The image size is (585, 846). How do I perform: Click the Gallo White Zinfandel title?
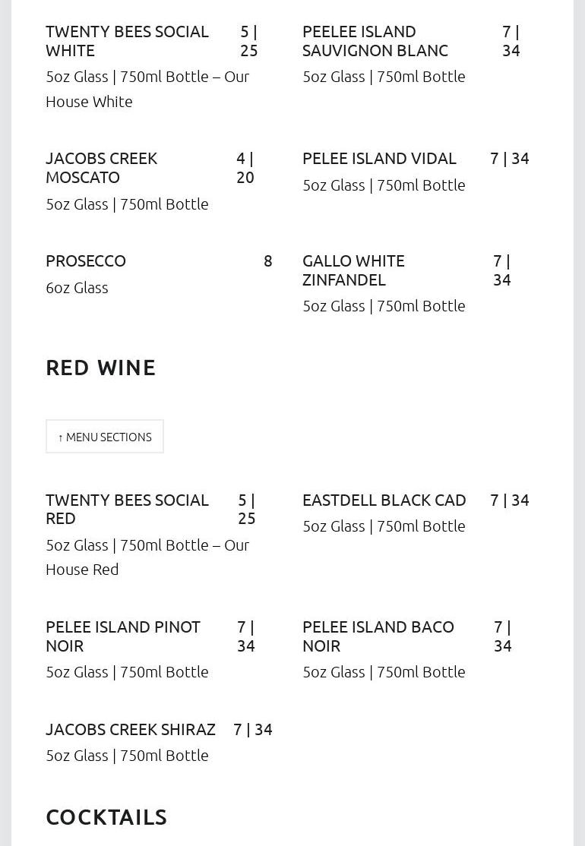tap(353, 270)
